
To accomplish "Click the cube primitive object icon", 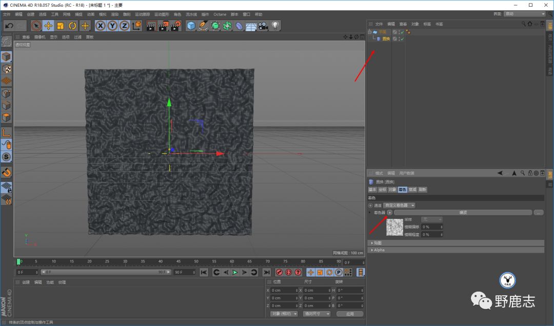I will click(x=191, y=26).
